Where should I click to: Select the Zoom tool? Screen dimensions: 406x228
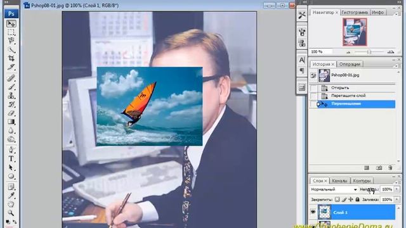11,213
